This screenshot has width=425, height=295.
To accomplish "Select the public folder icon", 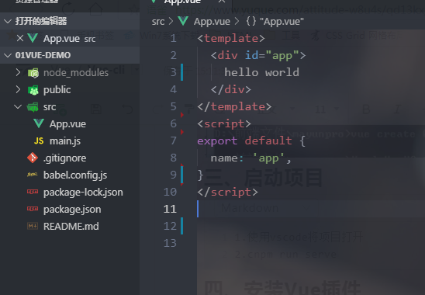I will pyautogui.click(x=33, y=90).
